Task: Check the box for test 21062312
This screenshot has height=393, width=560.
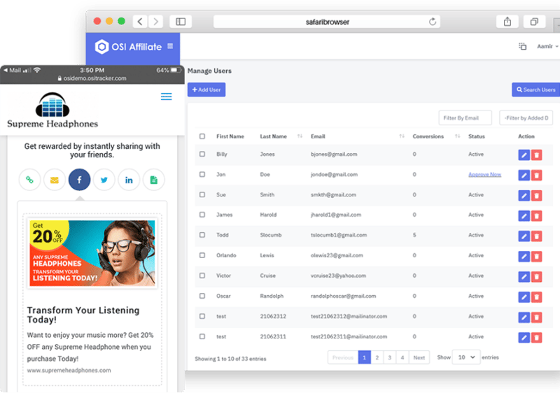Action: coord(202,316)
